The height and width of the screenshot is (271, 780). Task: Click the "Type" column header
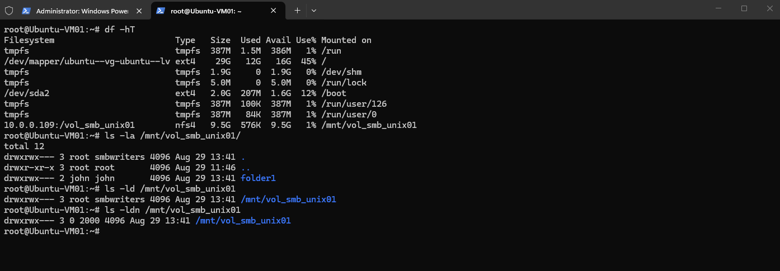(x=185, y=40)
